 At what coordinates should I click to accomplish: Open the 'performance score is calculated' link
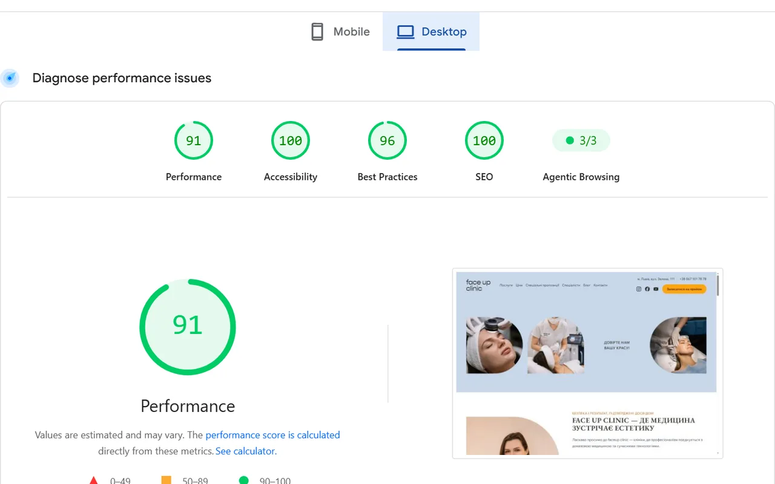272,435
